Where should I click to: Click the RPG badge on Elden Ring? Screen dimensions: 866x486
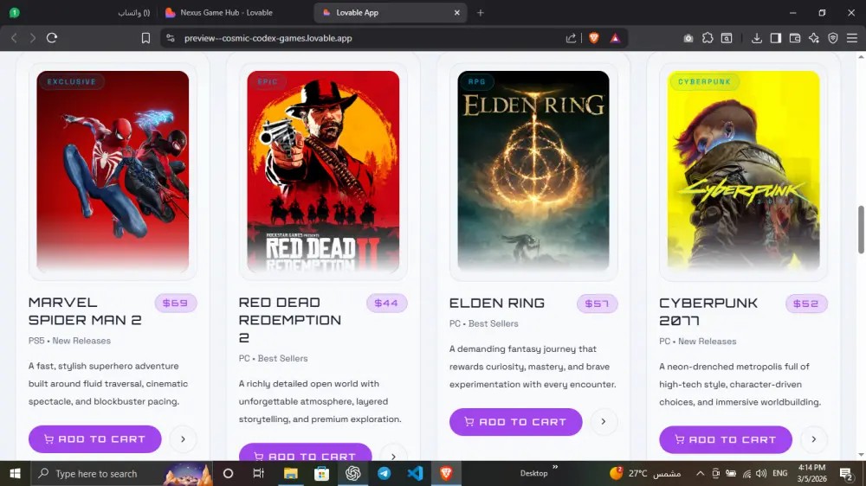point(476,81)
